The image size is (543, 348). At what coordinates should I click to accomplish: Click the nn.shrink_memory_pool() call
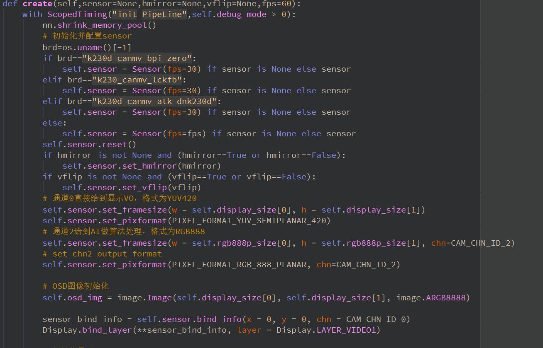[x=99, y=25]
